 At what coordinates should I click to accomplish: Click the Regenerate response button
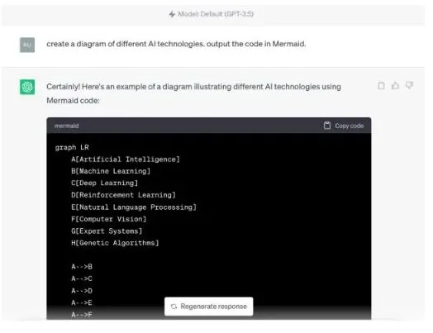tap(209, 307)
